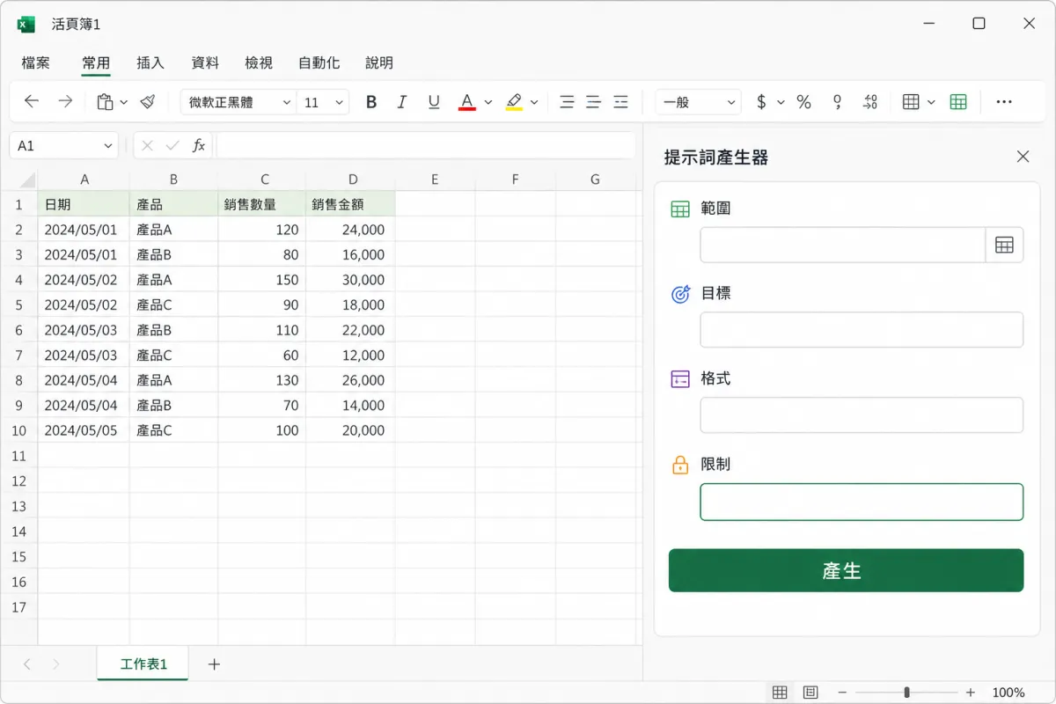Screen dimensions: 1056x704
Task: Select column D header
Action: point(352,180)
